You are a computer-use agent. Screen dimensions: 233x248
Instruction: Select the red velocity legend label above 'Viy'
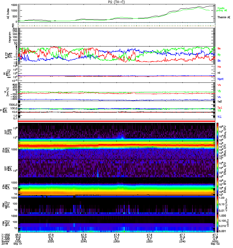pyautogui.click(x=219, y=85)
